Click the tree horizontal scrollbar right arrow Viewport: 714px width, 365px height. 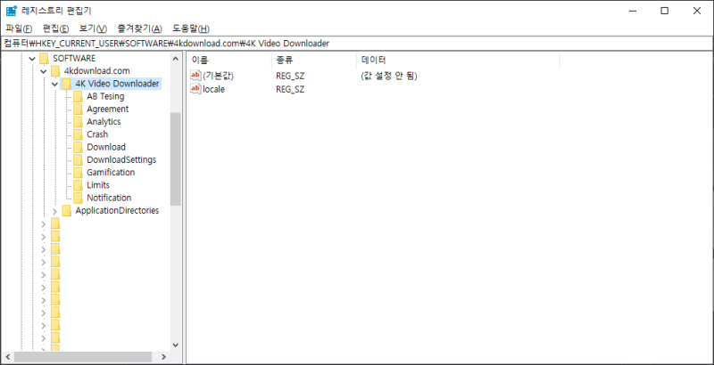164,357
